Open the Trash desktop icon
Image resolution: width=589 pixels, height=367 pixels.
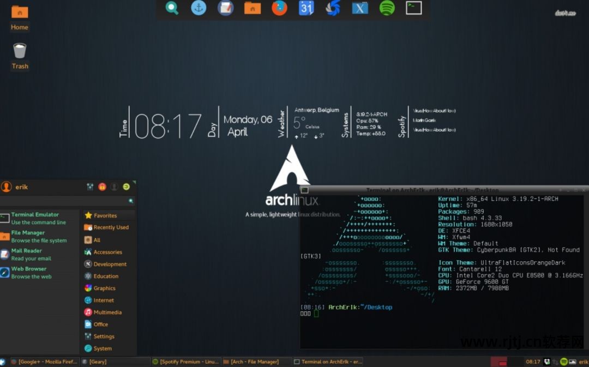point(20,56)
